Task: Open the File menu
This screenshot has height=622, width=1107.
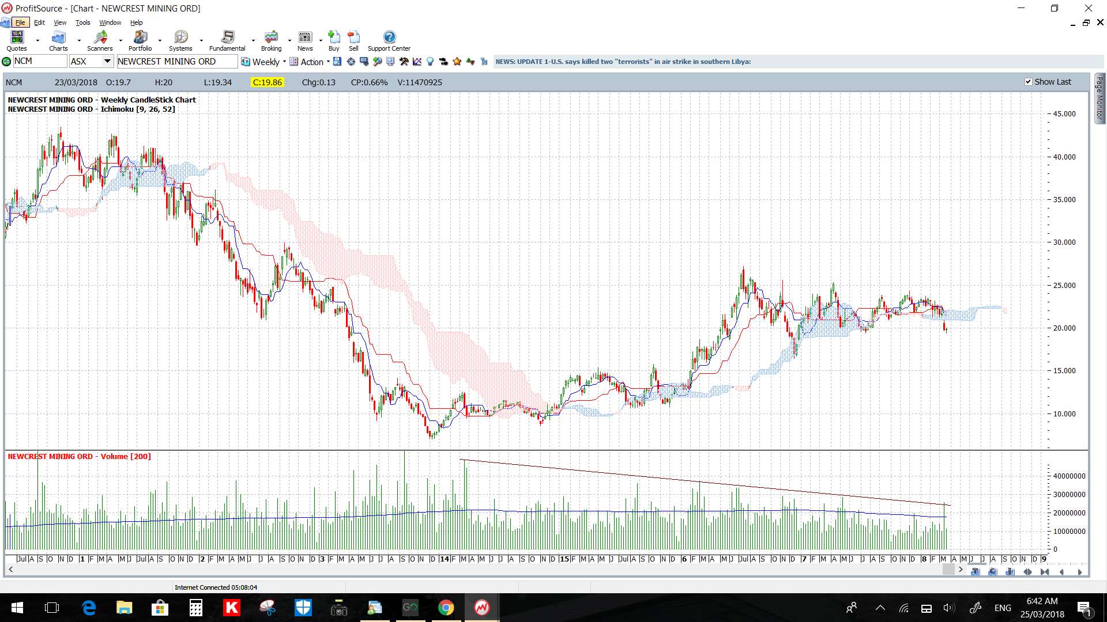Action: tap(20, 22)
